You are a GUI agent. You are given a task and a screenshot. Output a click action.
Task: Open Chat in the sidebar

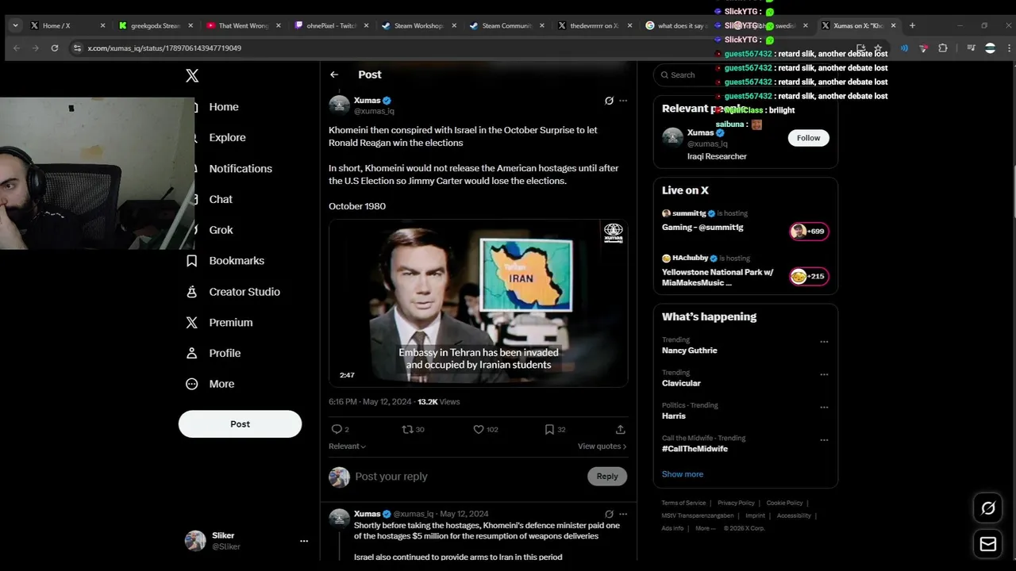click(221, 200)
